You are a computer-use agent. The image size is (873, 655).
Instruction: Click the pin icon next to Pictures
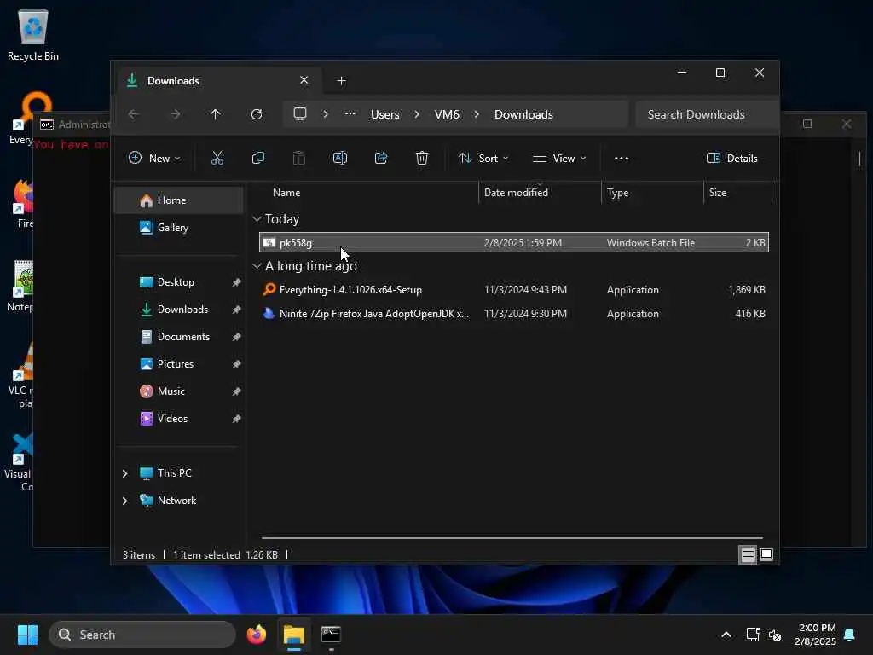coord(237,364)
